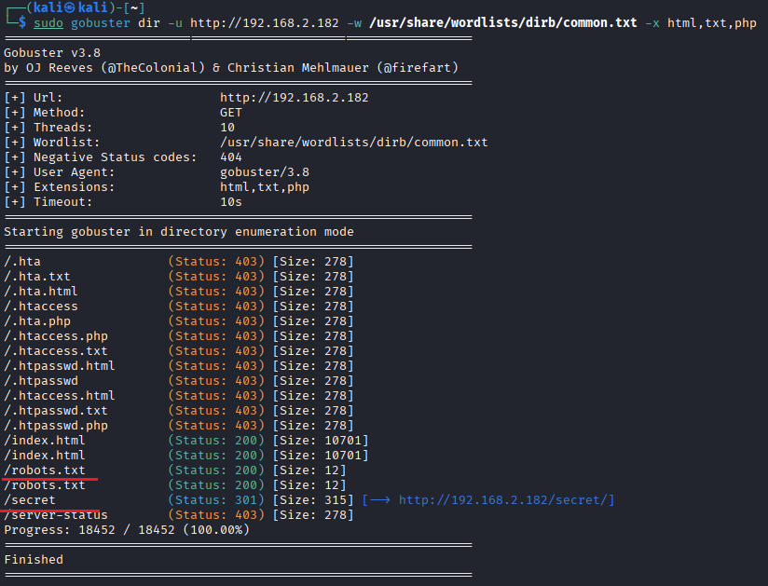This screenshot has width=768, height=586.
Task: Click the /.htpasswd.html result entry
Action: 60,366
